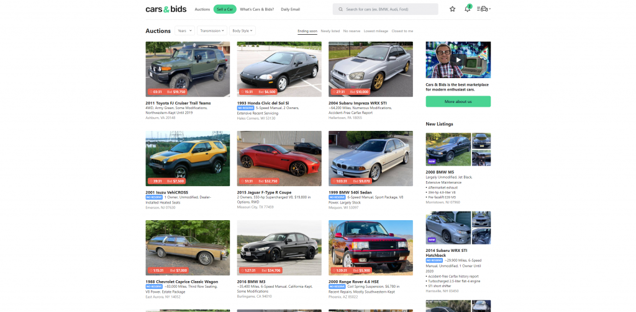Image resolution: width=636 pixels, height=312 pixels.
Task: Focus the Search for cars field
Action: click(x=385, y=9)
